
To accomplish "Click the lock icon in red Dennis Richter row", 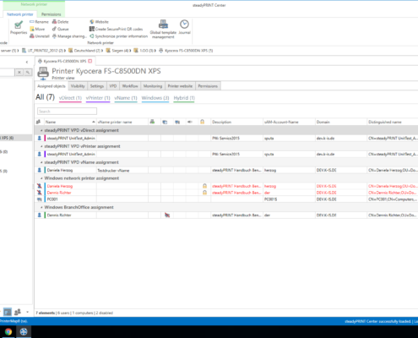I will pyautogui.click(x=204, y=193).
